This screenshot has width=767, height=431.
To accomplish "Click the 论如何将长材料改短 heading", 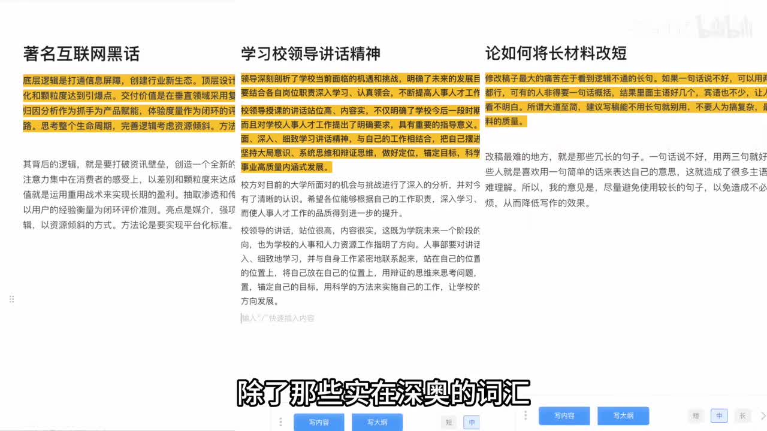I will [555, 53].
